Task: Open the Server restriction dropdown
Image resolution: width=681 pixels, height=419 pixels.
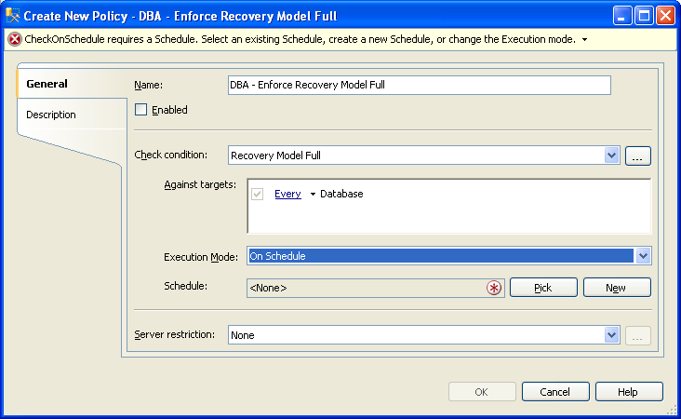Action: tap(611, 334)
